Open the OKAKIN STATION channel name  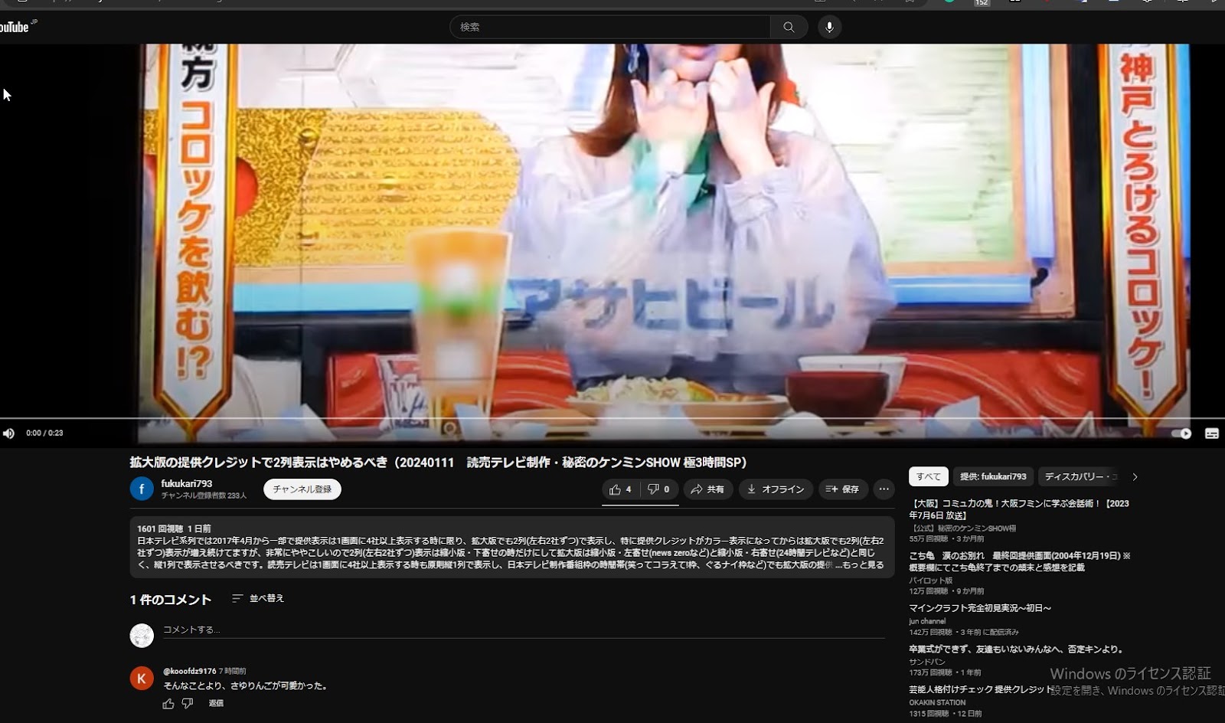[937, 702]
